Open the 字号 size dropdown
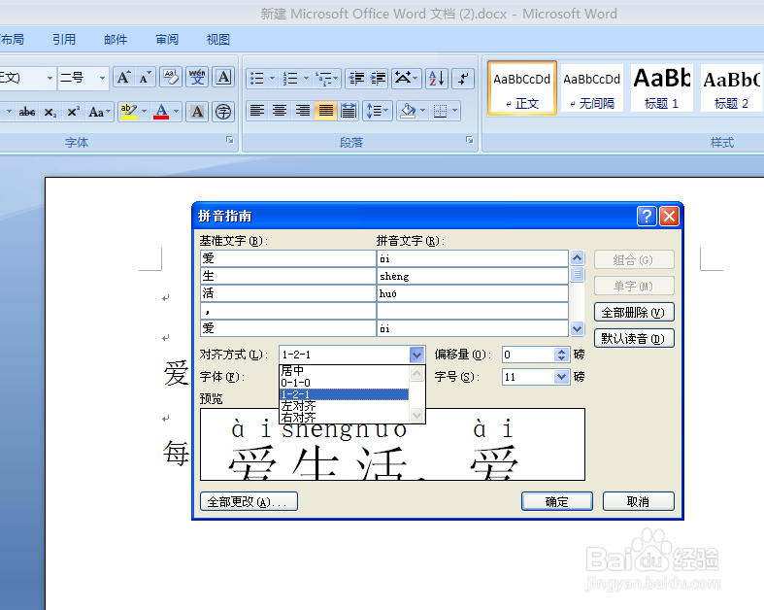This screenshot has height=610, width=764. coord(562,377)
